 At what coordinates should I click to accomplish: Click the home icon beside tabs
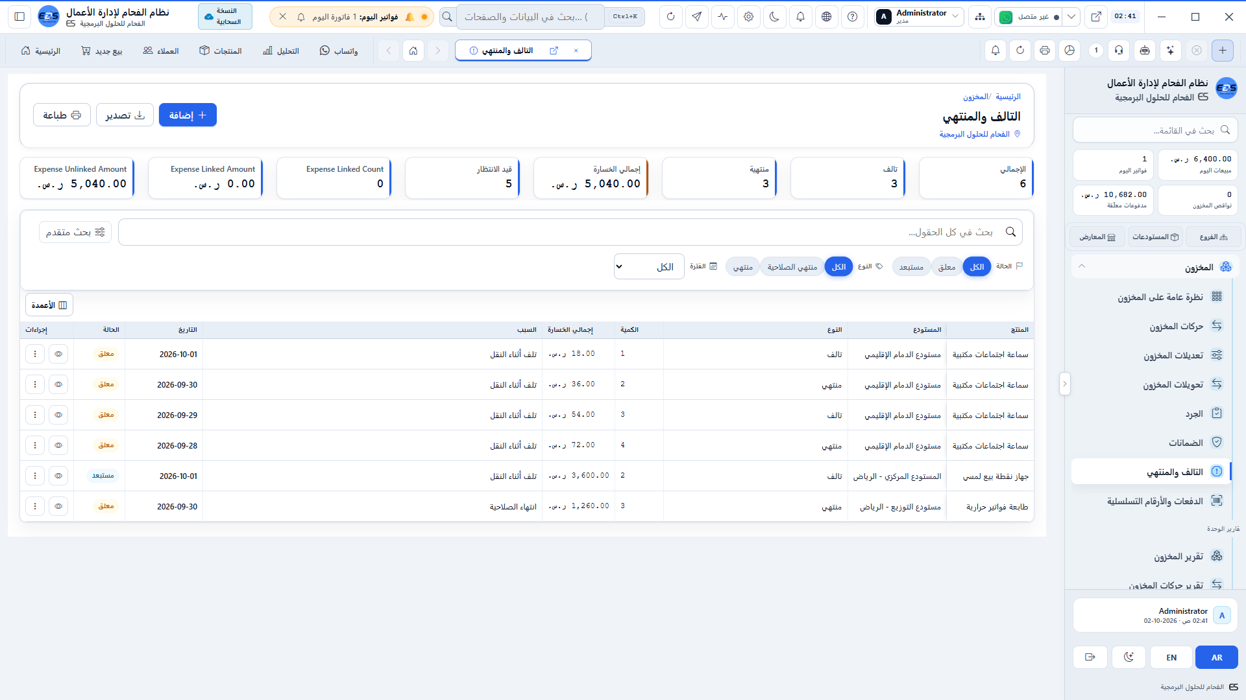coord(413,51)
